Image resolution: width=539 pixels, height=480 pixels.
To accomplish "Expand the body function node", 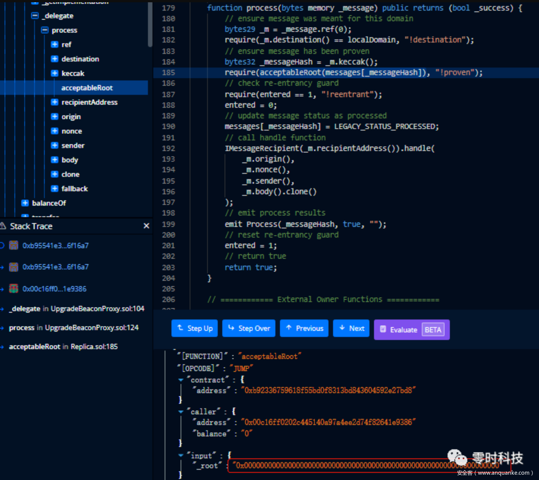I will tap(55, 160).
